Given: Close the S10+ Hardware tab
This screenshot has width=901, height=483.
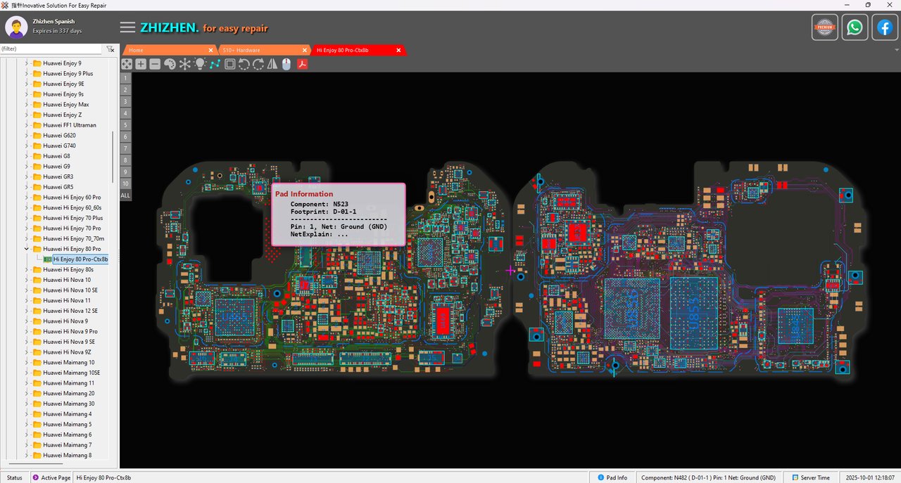Looking at the screenshot, I should pos(304,50).
